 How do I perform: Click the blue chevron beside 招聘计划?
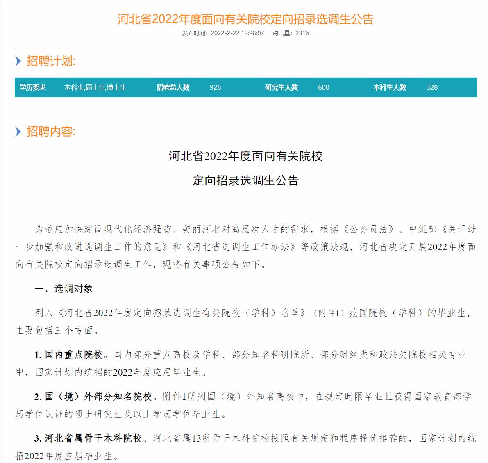click(18, 62)
